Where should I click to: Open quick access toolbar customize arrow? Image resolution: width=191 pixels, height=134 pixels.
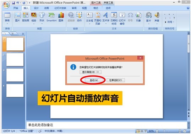click(x=29, y=3)
